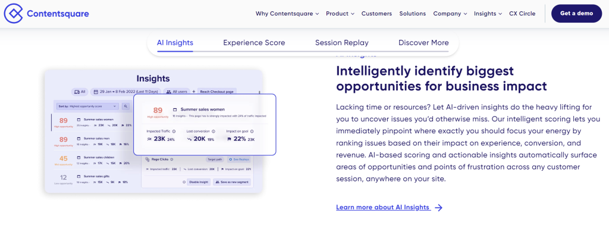Click the Rage Clicks icon

tap(147, 159)
